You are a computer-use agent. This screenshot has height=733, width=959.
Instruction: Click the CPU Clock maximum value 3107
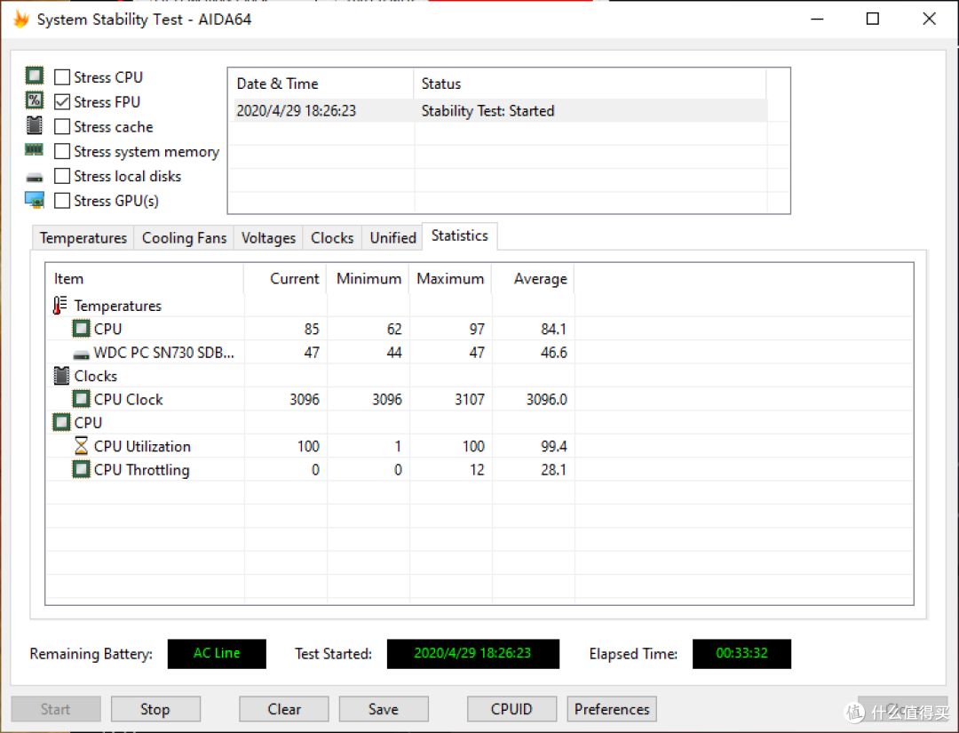click(x=470, y=400)
